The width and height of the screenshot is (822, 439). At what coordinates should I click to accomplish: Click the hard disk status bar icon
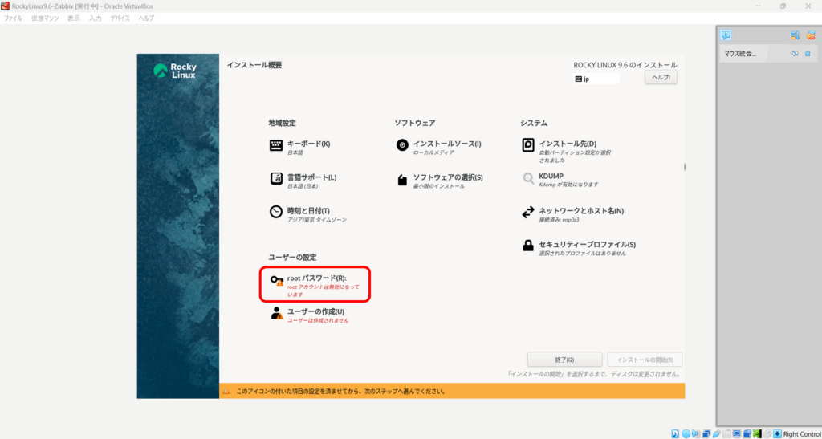[675, 433]
